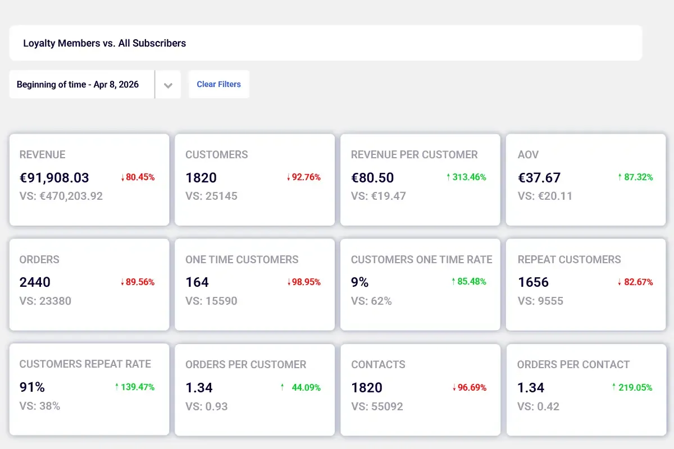Click 'VS: 0.42' comparison value

[x=539, y=407]
